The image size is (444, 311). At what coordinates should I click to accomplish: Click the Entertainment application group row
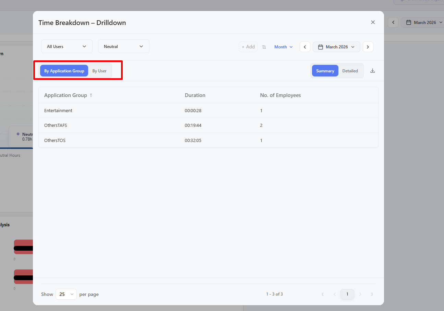(x=208, y=111)
